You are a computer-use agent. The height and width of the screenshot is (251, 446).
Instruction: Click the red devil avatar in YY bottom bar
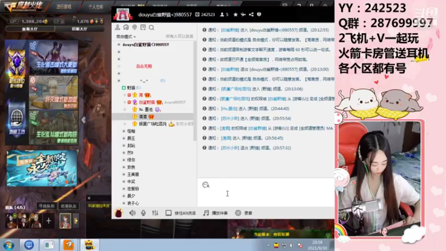pyautogui.click(x=118, y=213)
